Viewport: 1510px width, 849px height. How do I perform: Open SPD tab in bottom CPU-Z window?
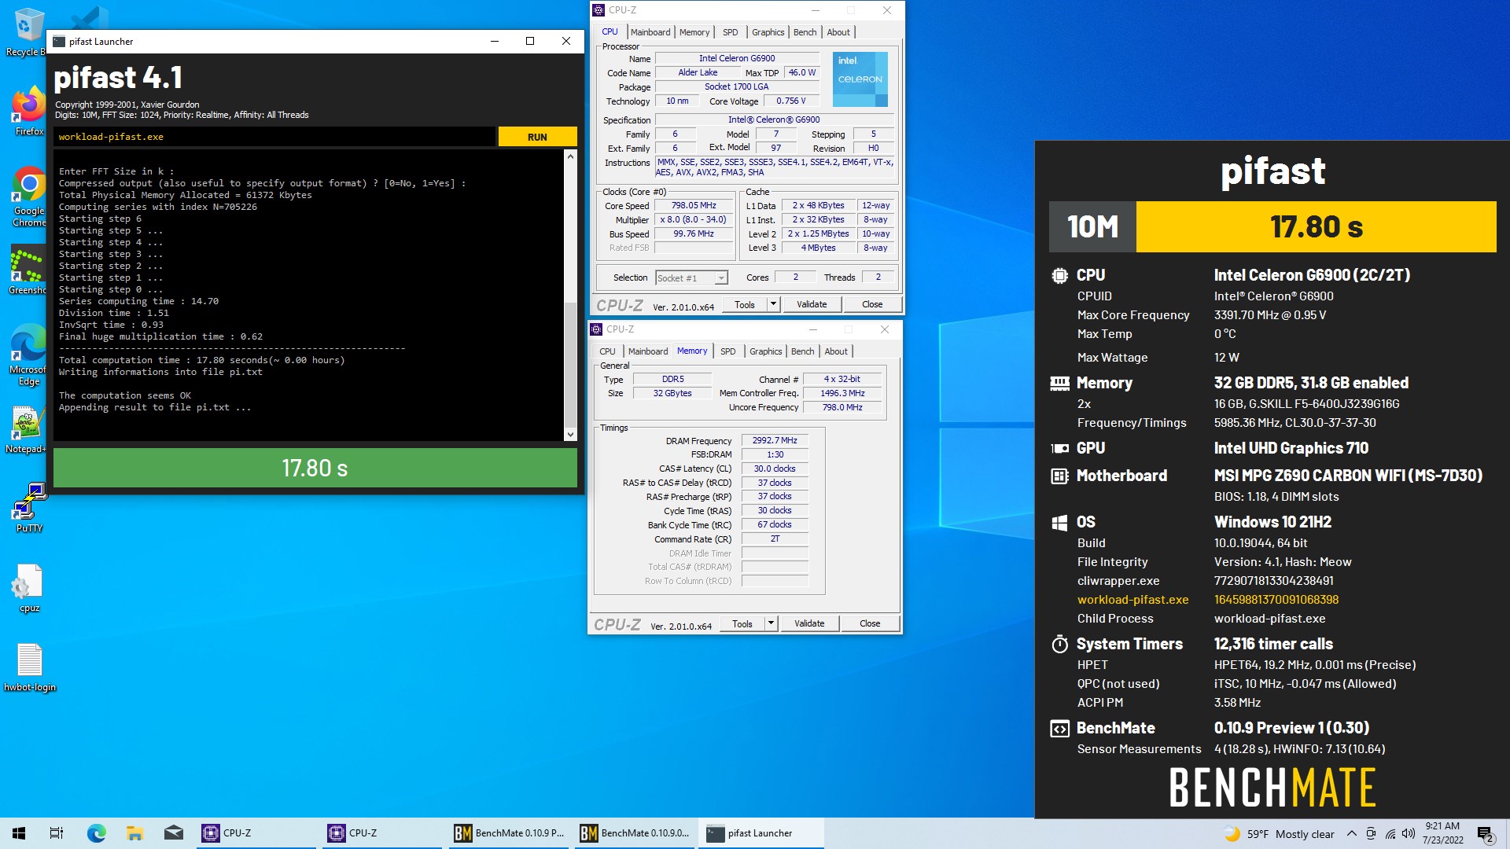(728, 351)
